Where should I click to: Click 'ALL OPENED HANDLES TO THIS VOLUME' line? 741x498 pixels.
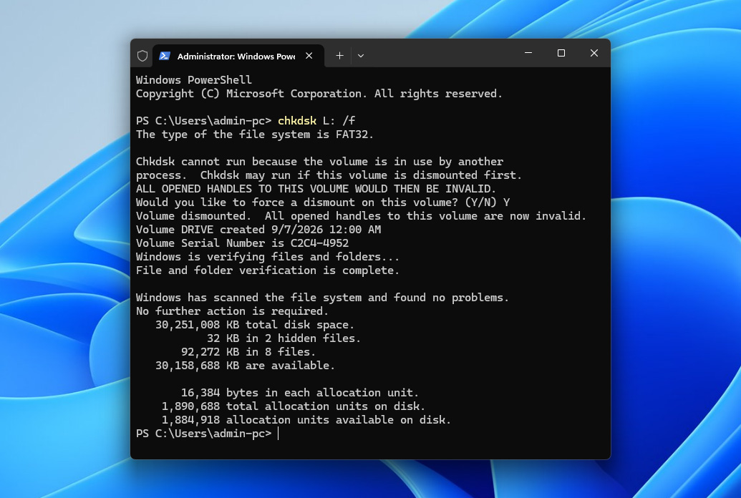[x=316, y=189]
